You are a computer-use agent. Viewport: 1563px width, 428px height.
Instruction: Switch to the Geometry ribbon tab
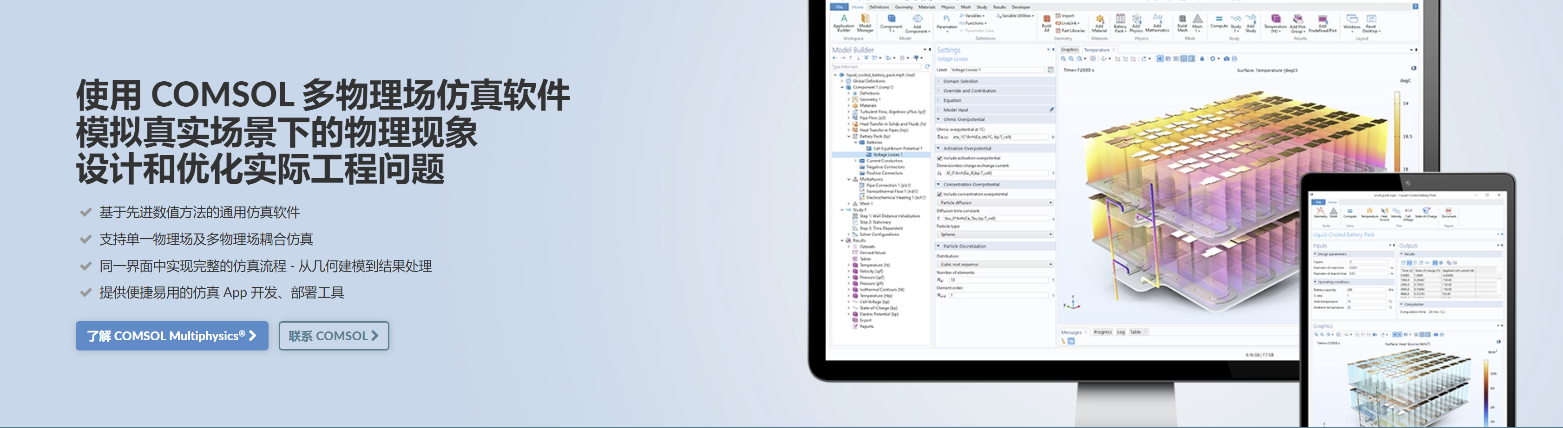(903, 6)
